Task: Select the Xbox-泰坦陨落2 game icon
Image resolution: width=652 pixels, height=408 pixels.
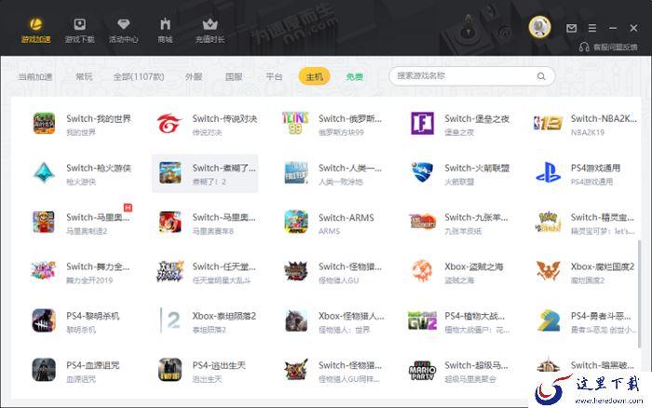Action: tap(170, 320)
